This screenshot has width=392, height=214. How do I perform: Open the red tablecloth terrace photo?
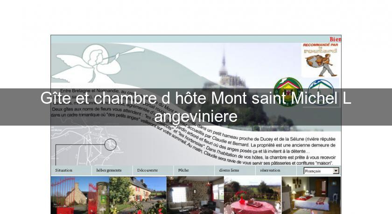tap(253, 195)
